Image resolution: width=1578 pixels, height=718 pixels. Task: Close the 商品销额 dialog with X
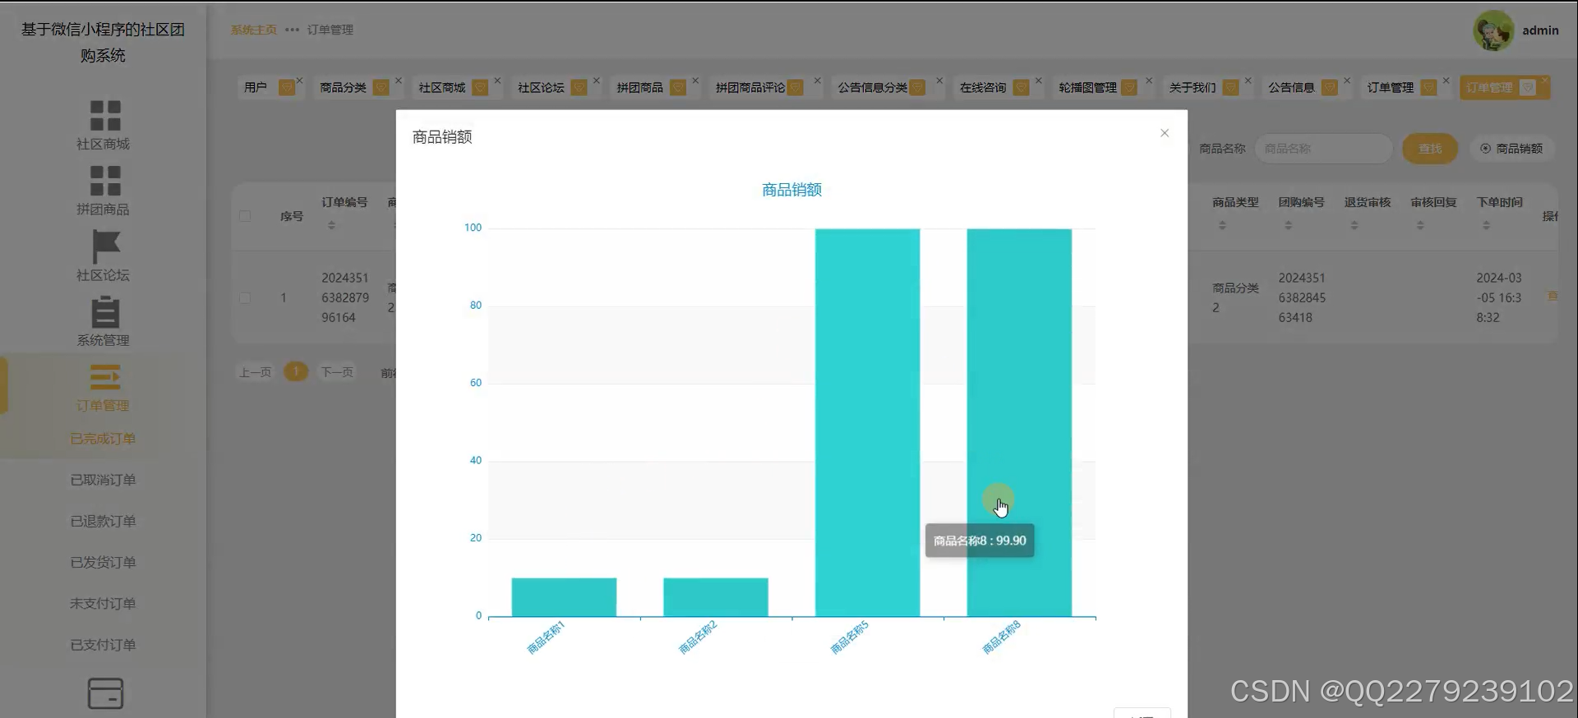pos(1165,133)
